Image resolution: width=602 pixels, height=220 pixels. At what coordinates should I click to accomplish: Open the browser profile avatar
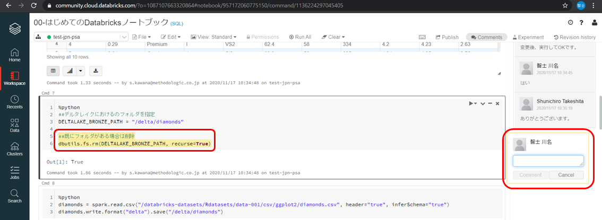(x=581, y=5)
